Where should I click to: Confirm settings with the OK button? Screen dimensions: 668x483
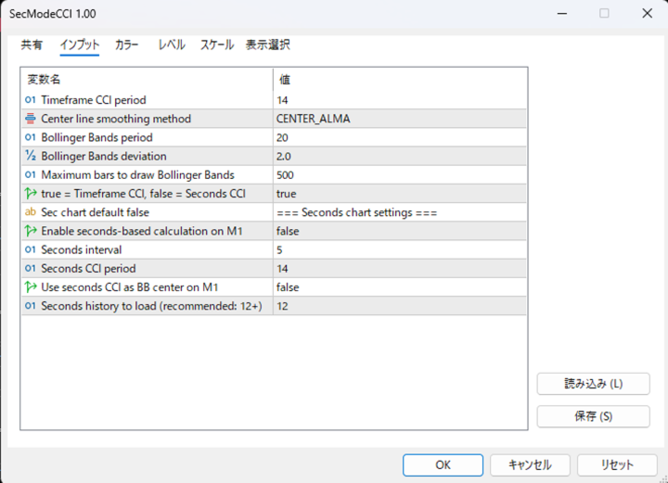(x=443, y=464)
